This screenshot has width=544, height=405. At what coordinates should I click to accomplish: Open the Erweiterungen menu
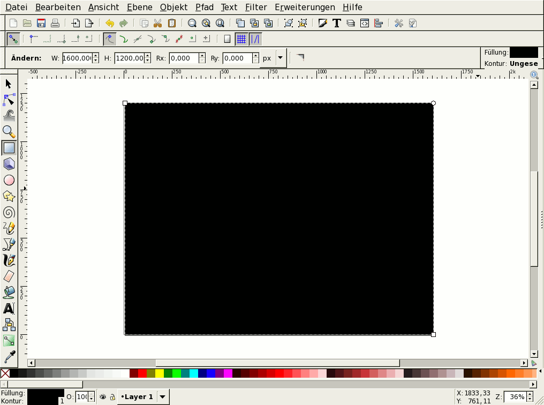[305, 7]
